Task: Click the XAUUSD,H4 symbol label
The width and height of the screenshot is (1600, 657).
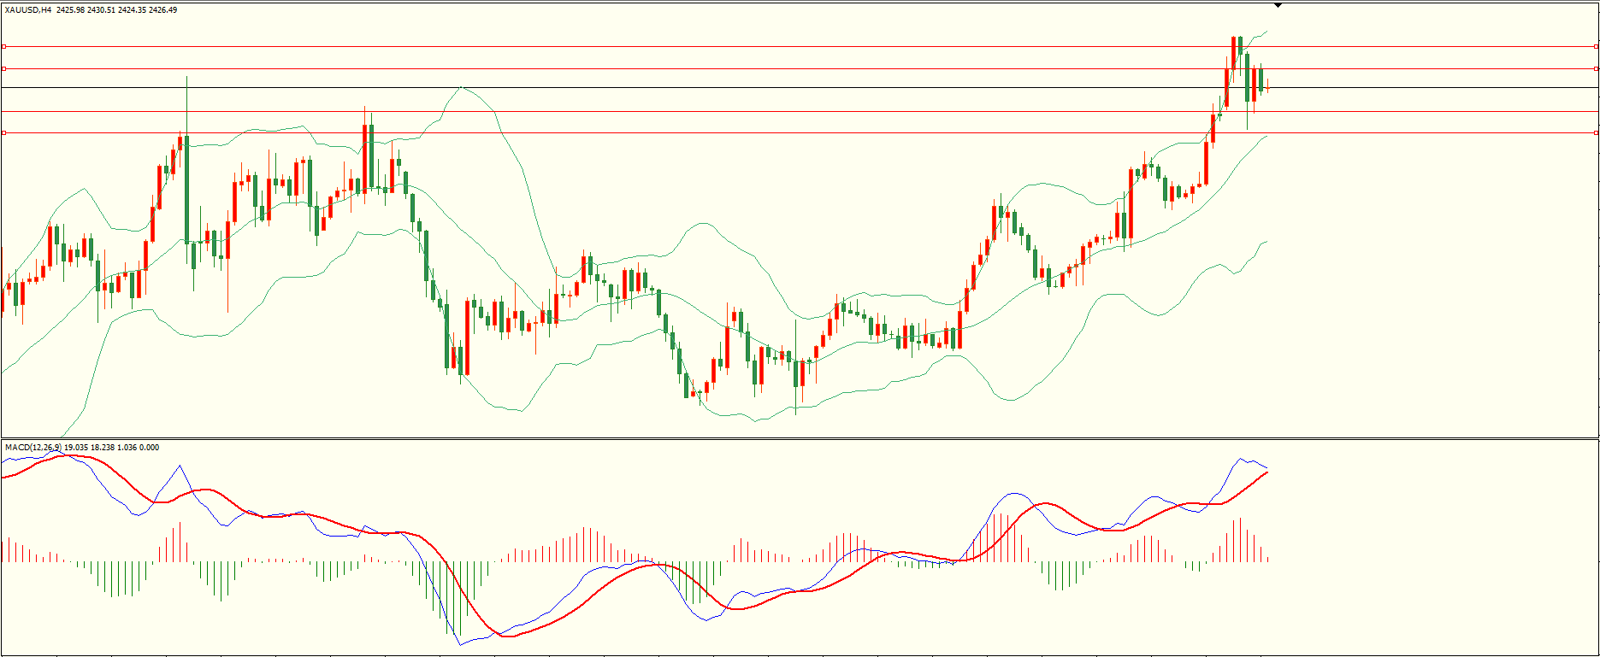Action: tap(28, 10)
